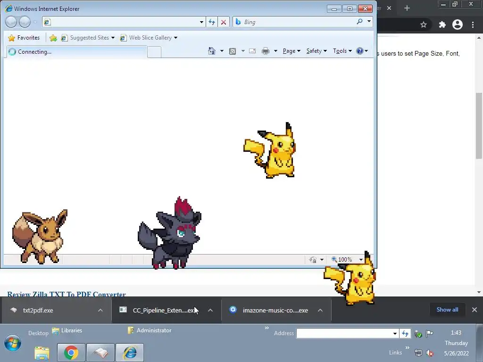Screen dimensions: 483x362
Task: Click the Home icon in IE toolbar
Action: (212, 51)
